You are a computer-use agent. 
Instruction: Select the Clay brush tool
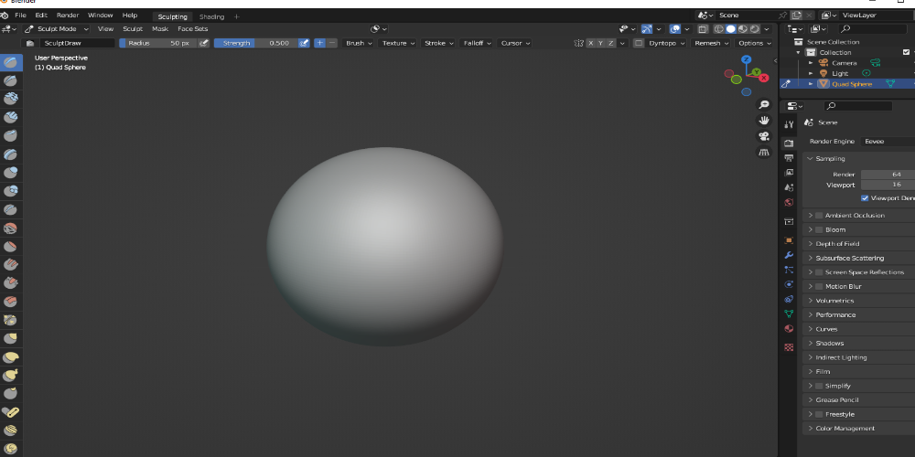(x=10, y=99)
